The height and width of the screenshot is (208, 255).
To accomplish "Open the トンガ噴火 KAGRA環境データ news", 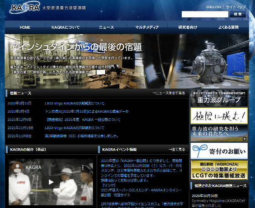I will coord(87,111).
